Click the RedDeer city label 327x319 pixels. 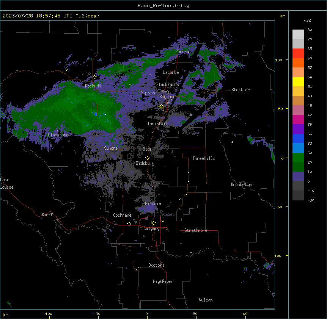tap(167, 97)
